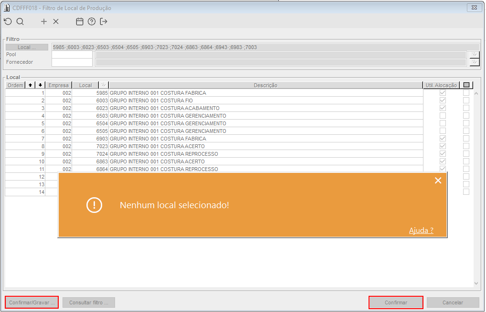Move order up with up arrow

point(30,85)
